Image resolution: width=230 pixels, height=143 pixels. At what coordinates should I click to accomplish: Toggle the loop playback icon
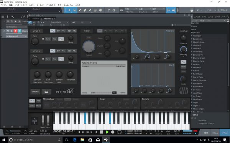(119, 132)
